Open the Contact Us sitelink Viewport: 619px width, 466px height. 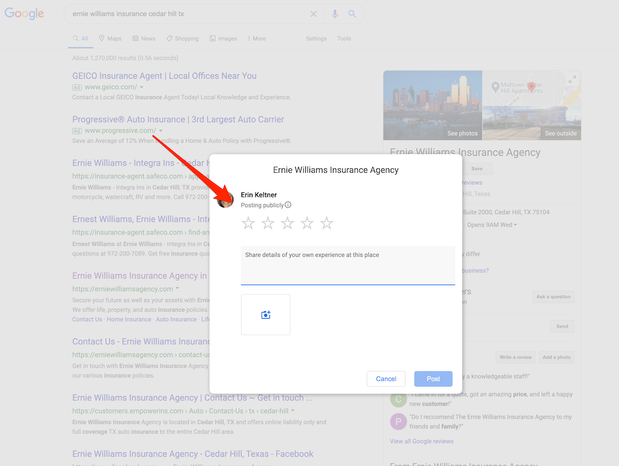pyautogui.click(x=87, y=319)
